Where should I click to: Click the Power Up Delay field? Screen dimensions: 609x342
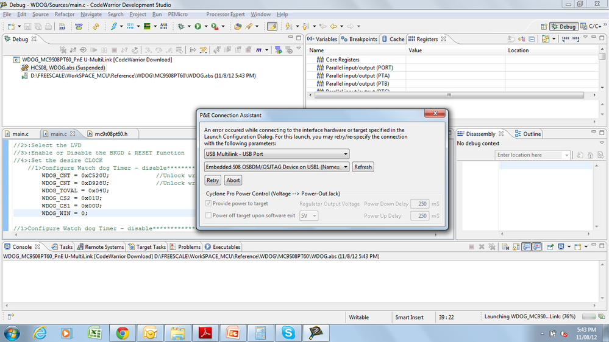[420, 215]
